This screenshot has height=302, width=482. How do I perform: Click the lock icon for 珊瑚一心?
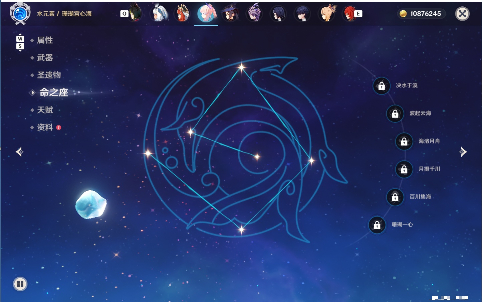point(377,225)
